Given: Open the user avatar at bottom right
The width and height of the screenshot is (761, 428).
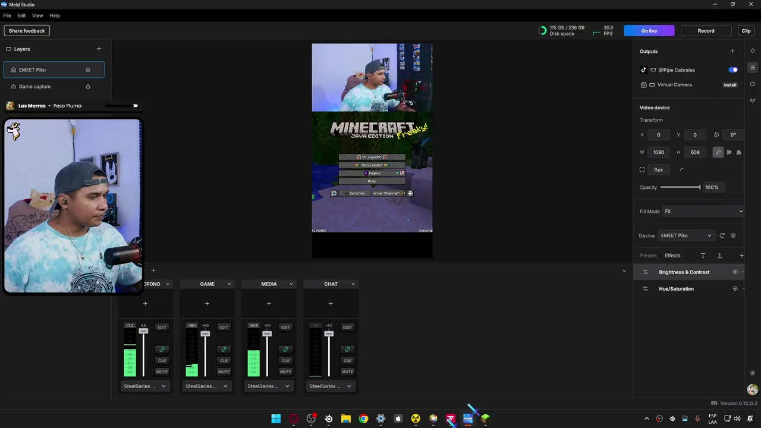Looking at the screenshot, I should point(753,390).
